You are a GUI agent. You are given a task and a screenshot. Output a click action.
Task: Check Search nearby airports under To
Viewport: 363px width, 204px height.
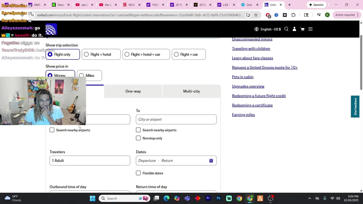coord(138,130)
